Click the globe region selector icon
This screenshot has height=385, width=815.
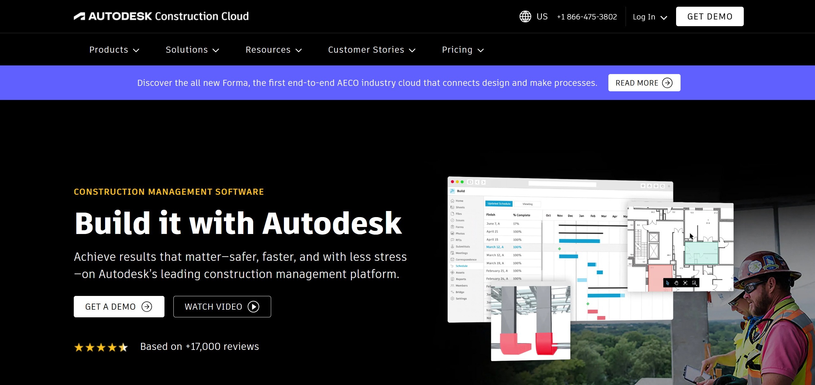coord(525,17)
